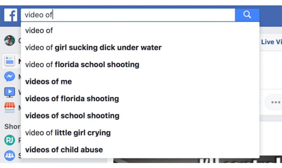Pick the "videos of florida shooting" suggestion
This screenshot has height=168, width=282.
72,98
